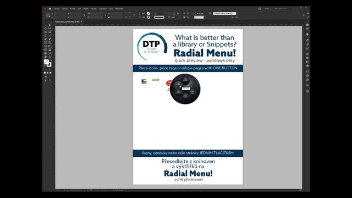Select the Content Collector tool
The width and height of the screenshot is (352, 198).
click(45, 32)
